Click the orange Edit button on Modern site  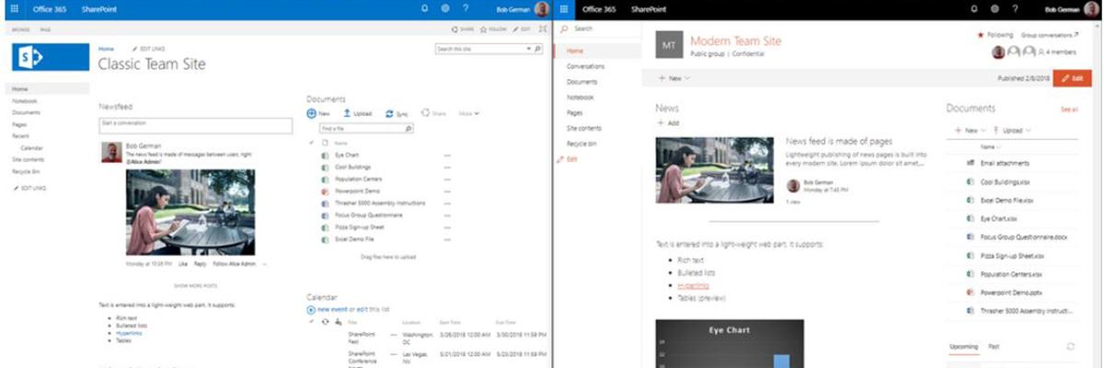1073,79
